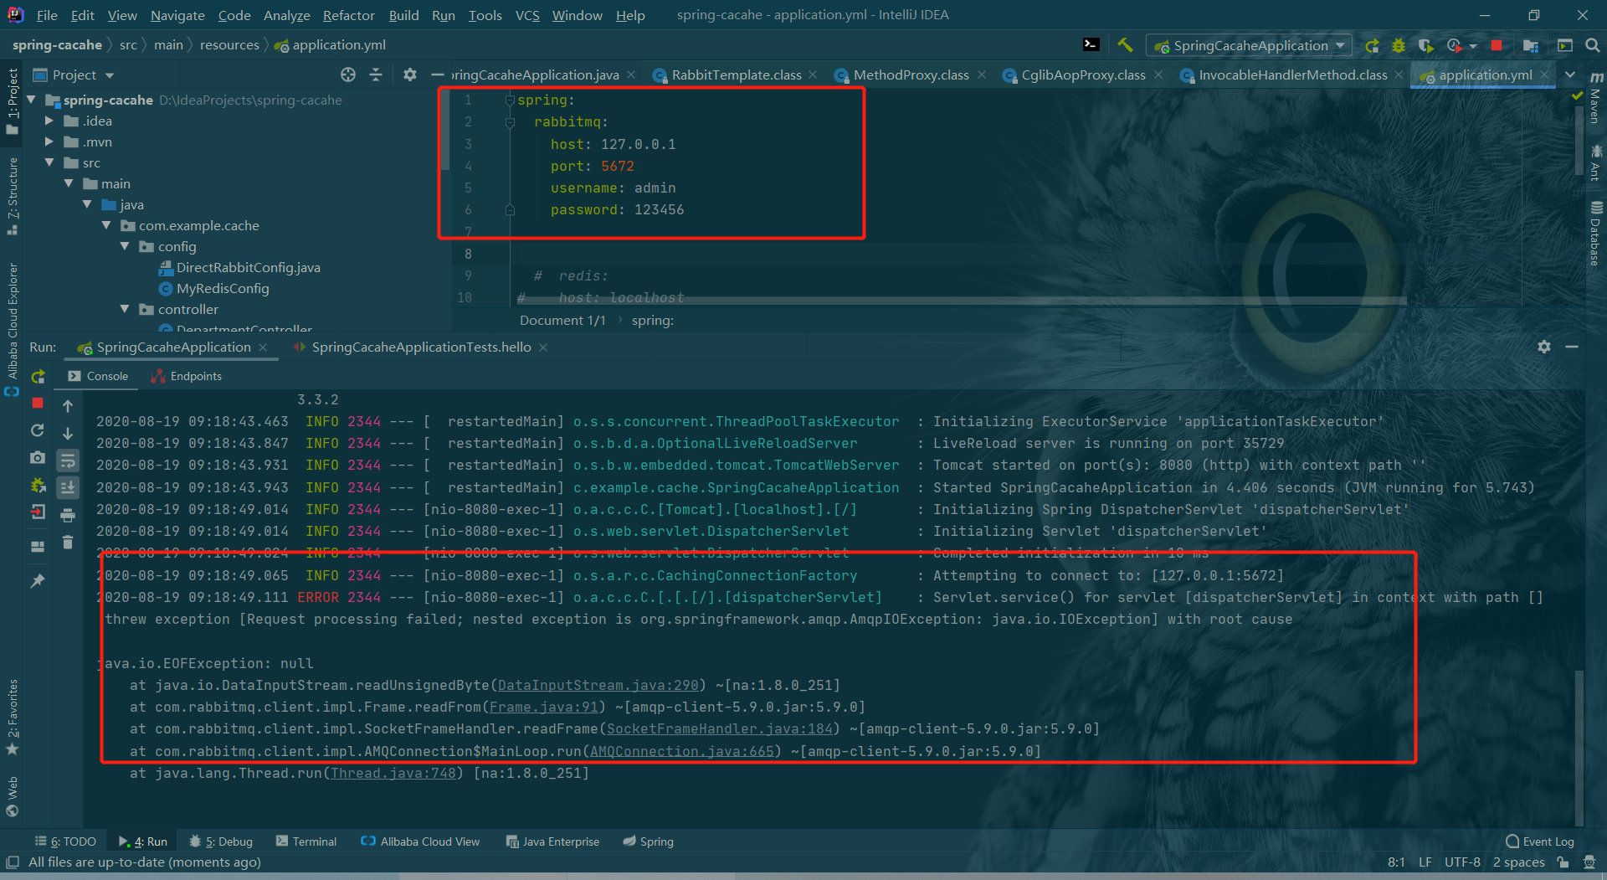Image resolution: width=1607 pixels, height=880 pixels.
Task: Toggle the Project tool window stripe
Action: pyautogui.click(x=12, y=100)
